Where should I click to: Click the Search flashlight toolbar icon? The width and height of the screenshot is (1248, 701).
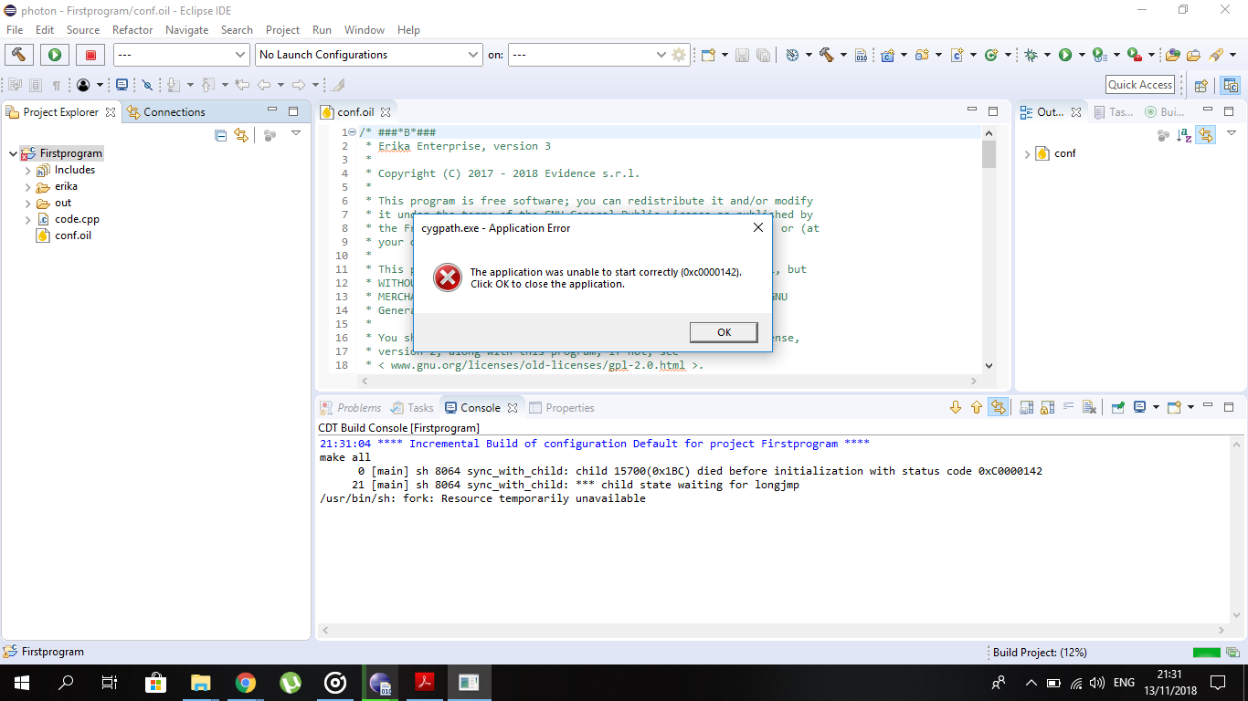[x=1218, y=55]
